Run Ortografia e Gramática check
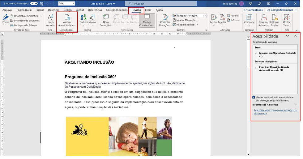 pyautogui.click(x=26, y=16)
